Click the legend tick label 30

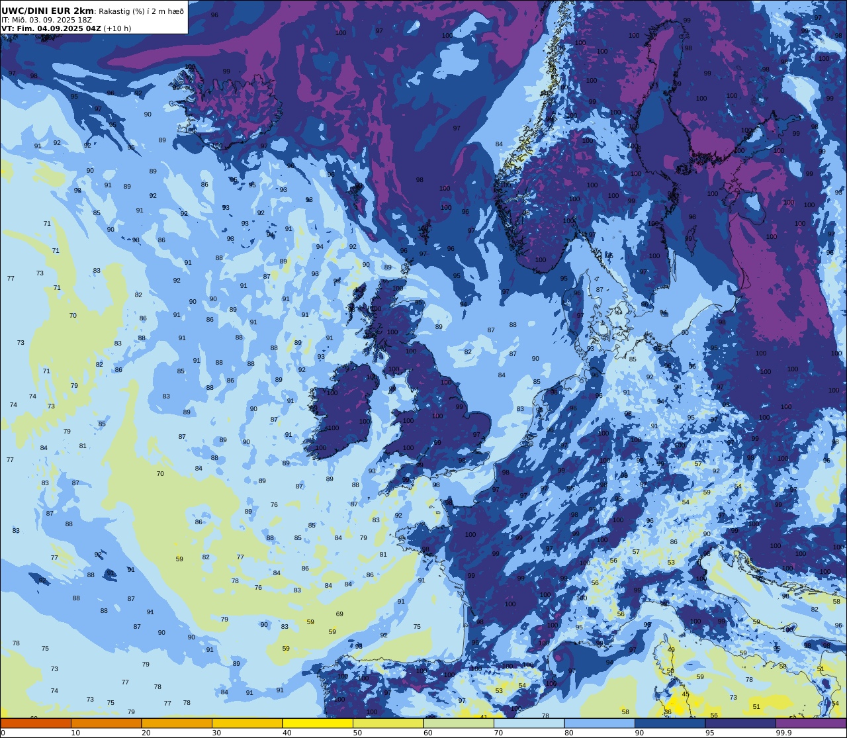[x=216, y=733]
